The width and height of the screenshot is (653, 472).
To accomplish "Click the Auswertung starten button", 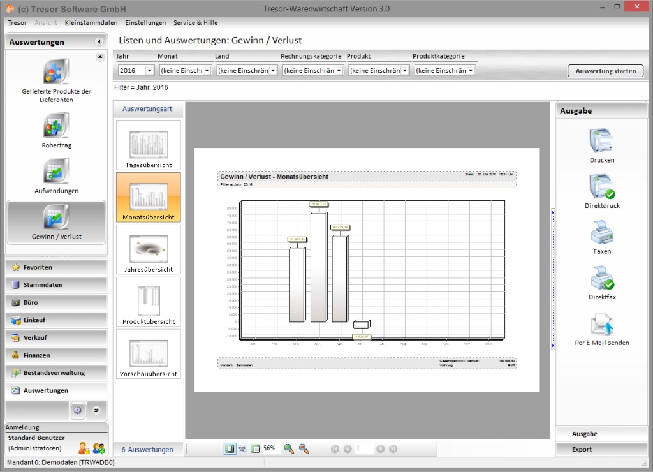I will click(x=605, y=71).
